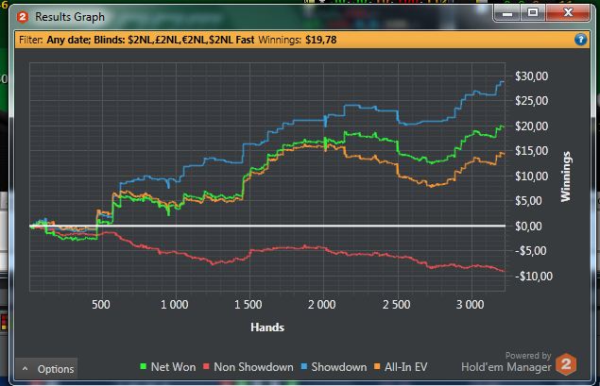Select the Net Won legend label
Image resolution: width=600 pixels, height=386 pixels.
(x=173, y=367)
